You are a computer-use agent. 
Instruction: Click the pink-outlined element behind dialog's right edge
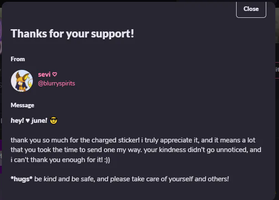(x=277, y=70)
